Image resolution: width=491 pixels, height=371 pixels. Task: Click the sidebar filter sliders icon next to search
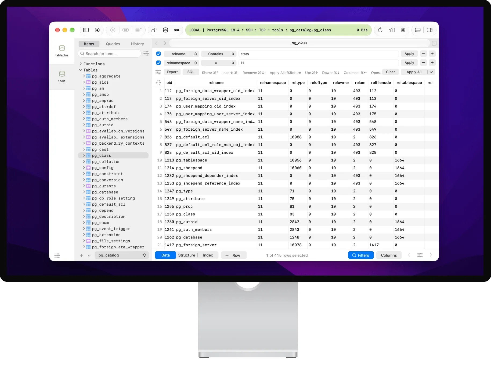click(146, 53)
